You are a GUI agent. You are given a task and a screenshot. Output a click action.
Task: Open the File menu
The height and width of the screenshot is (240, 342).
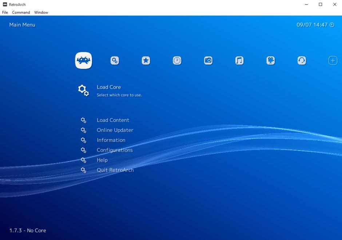tap(5, 12)
